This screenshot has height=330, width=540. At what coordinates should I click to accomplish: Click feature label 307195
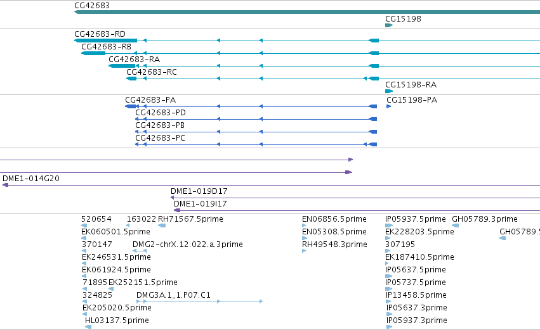[400, 244]
